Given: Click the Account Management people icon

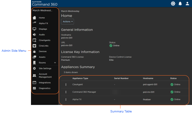Looking at the screenshot, I should [34, 76].
